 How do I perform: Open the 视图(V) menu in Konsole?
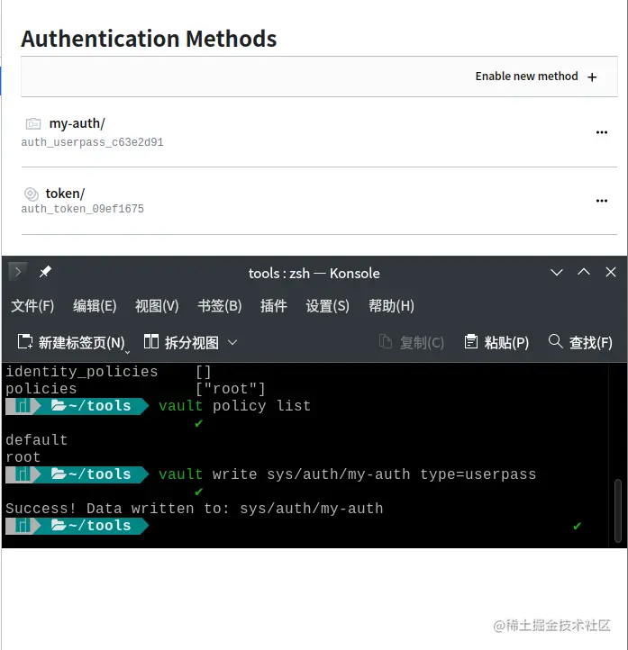click(x=157, y=306)
